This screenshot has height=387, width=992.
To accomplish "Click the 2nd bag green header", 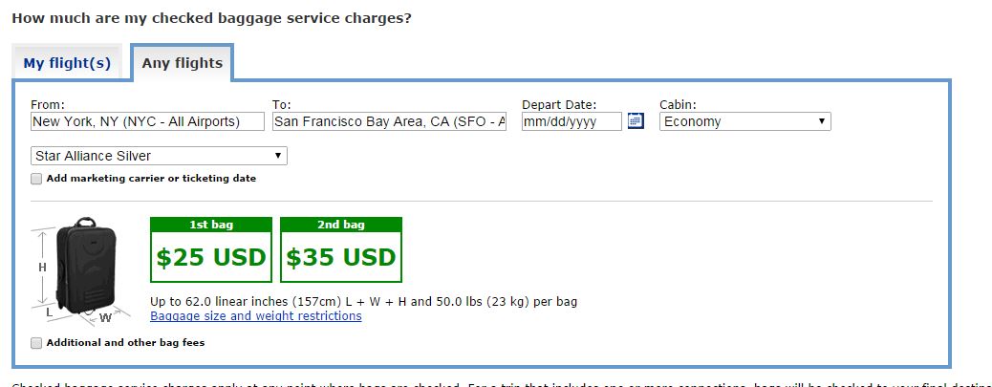I will (x=340, y=225).
